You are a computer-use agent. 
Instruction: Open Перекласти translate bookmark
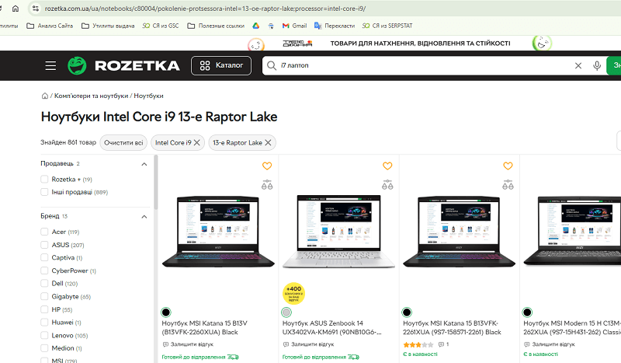tap(335, 26)
